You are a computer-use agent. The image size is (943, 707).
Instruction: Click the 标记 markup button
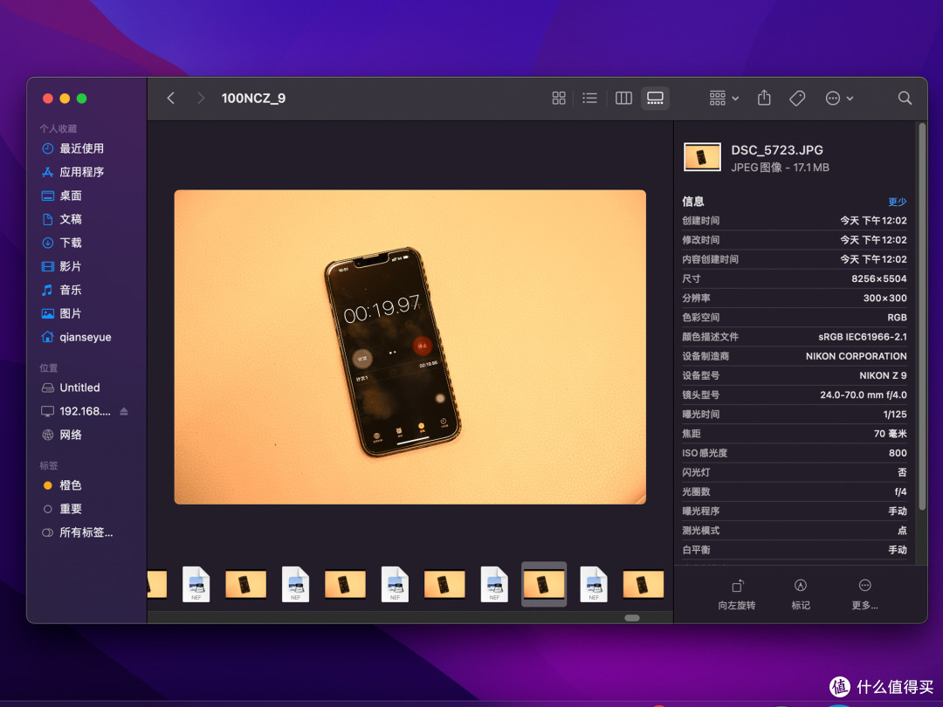point(801,594)
